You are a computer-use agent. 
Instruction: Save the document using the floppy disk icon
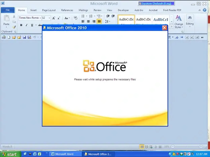24,37
